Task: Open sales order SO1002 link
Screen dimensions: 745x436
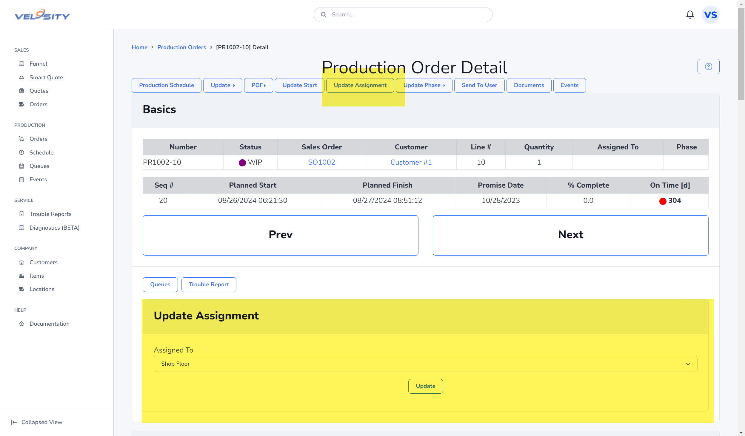Action: pyautogui.click(x=322, y=162)
